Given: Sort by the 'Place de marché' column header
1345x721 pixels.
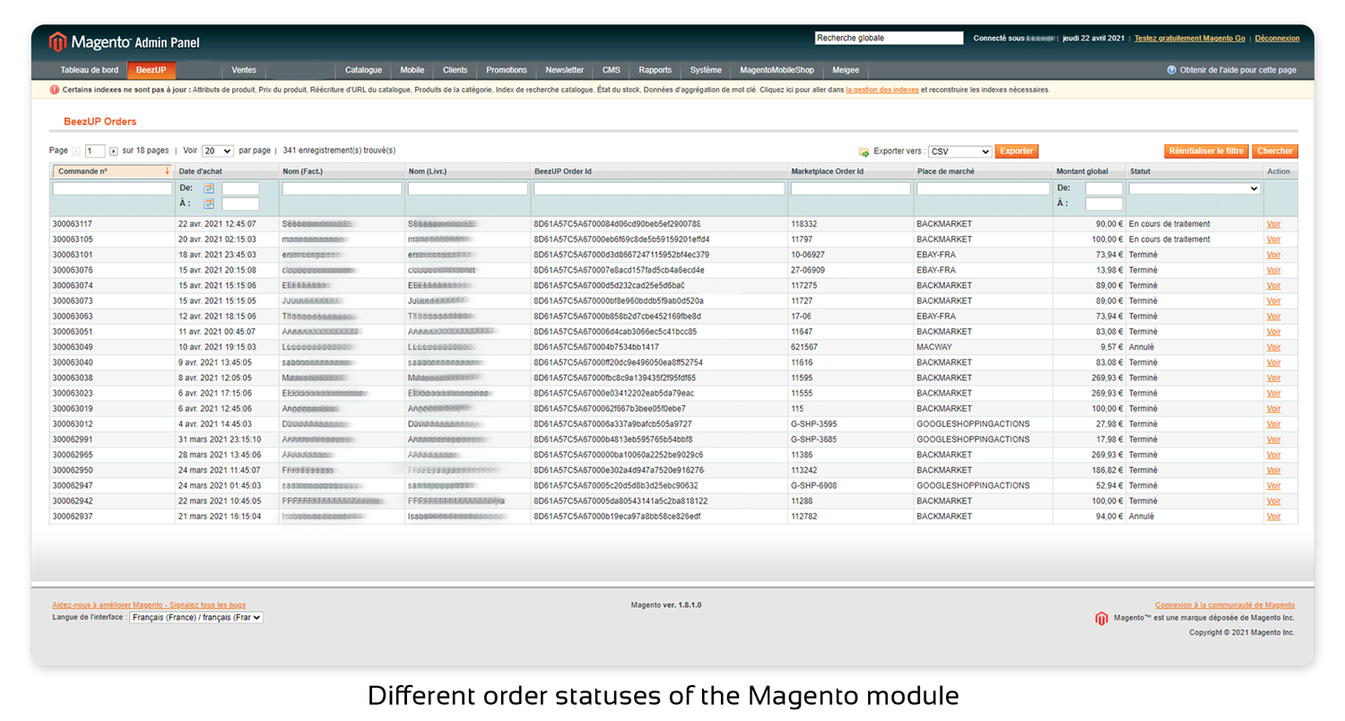Looking at the screenshot, I should click(945, 171).
